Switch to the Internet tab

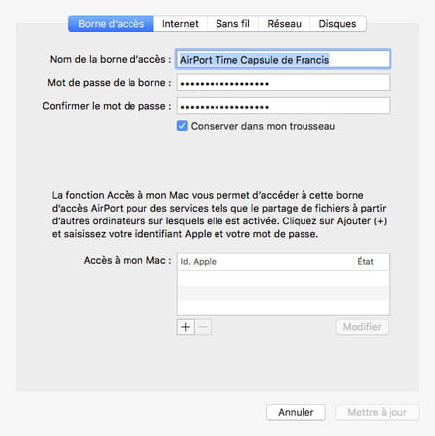click(x=180, y=24)
